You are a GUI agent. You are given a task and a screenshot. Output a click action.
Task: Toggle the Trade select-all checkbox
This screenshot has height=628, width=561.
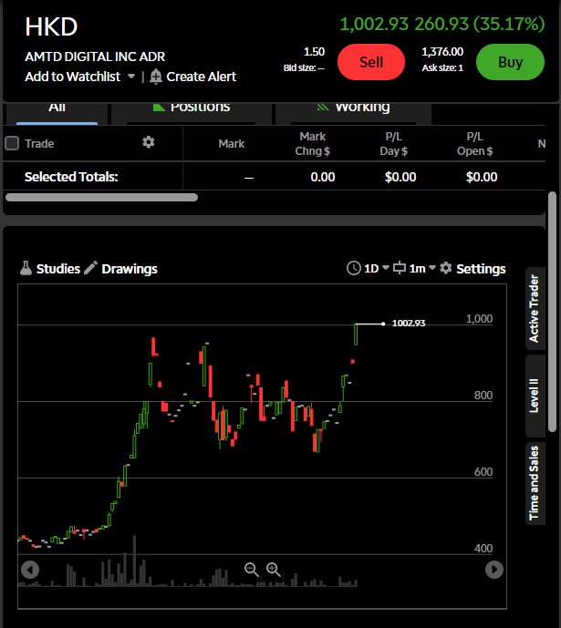coord(12,143)
